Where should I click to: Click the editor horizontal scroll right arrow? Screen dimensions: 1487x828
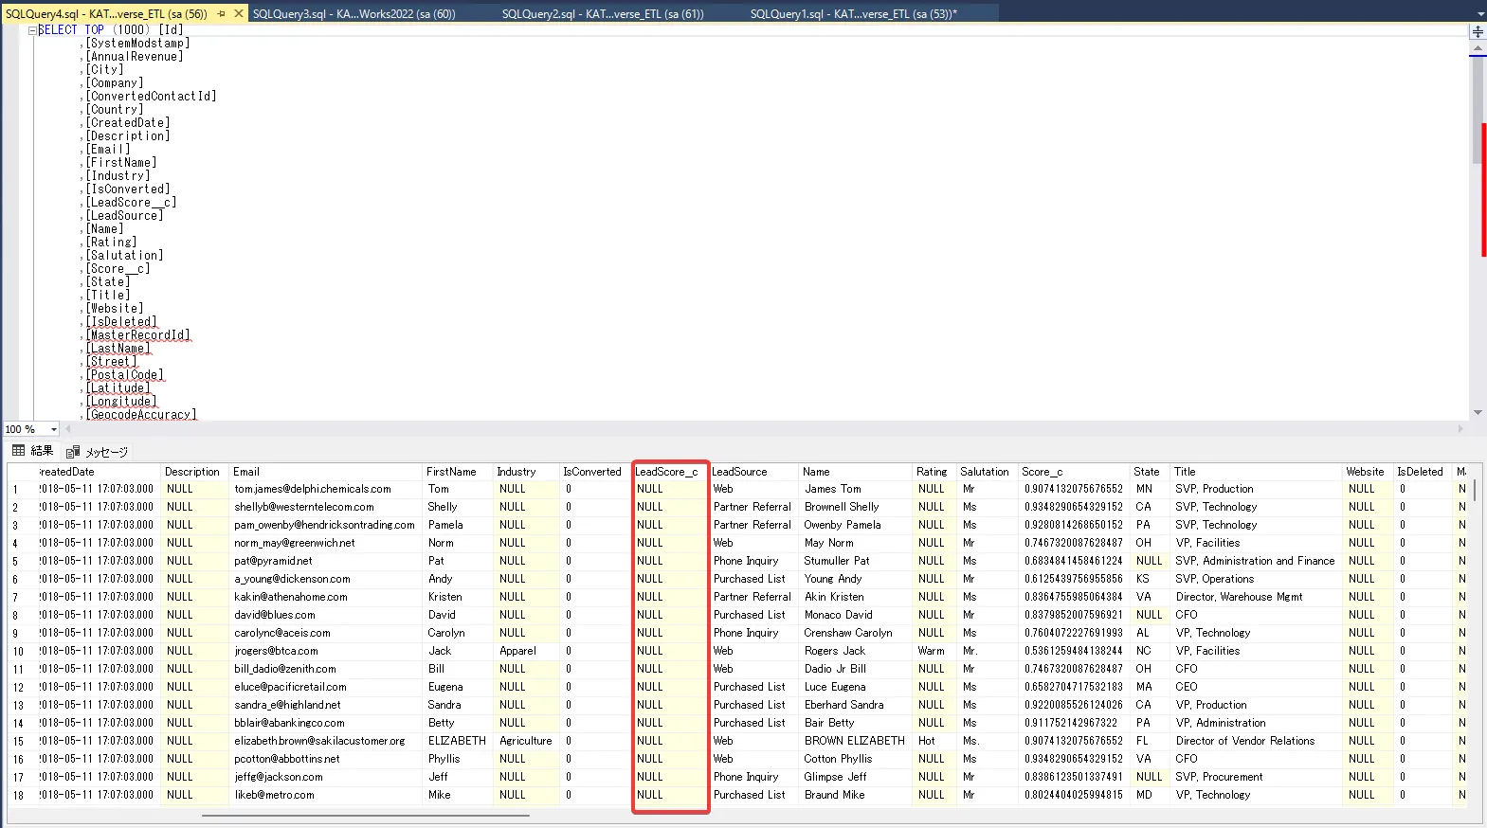click(x=1460, y=429)
